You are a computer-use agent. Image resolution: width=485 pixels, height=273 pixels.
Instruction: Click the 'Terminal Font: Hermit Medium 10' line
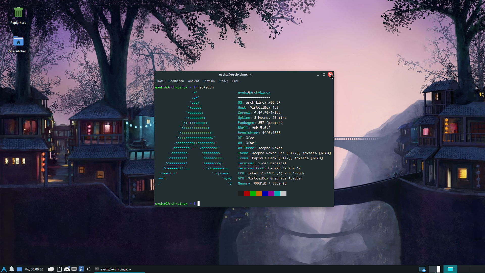tap(269, 168)
